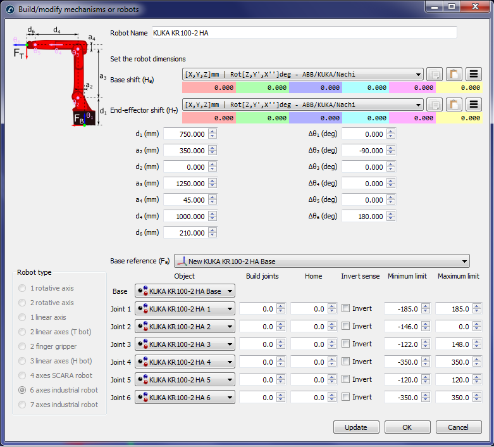Expand the Base shift orientation format dropdown
The width and height of the screenshot is (494, 447).
coord(302,74)
